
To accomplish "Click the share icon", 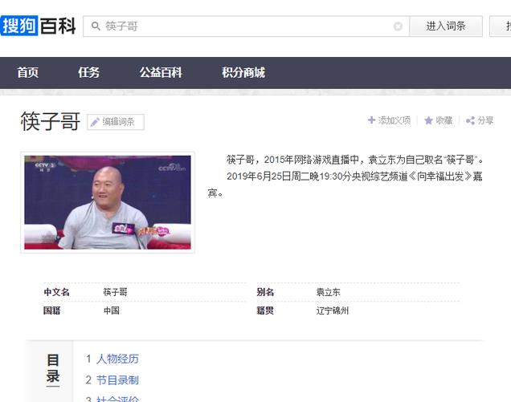I will (x=470, y=120).
